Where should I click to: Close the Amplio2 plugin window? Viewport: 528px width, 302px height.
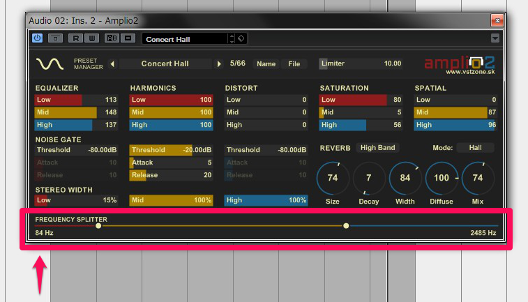coord(497,20)
